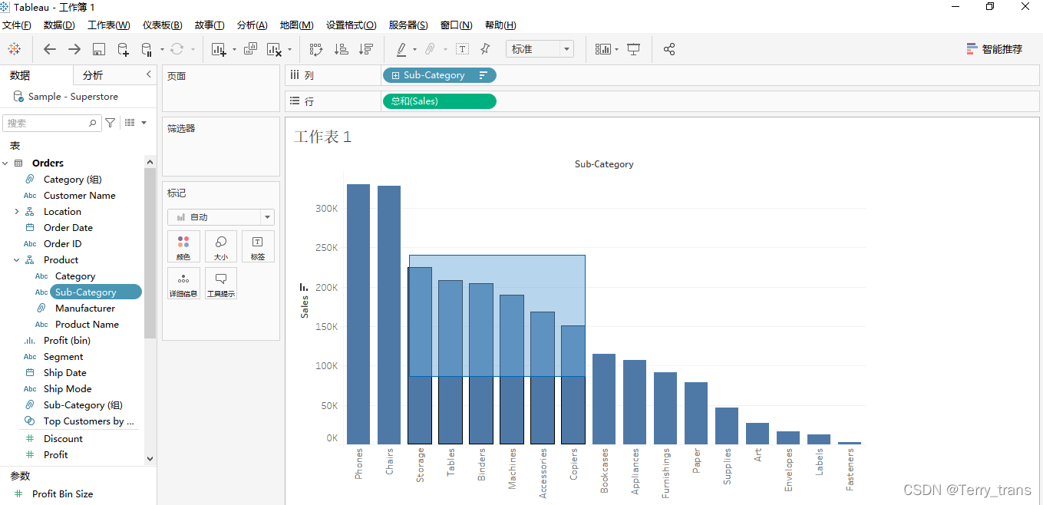
Task: Redo with the forward arrow icon
Action: pyautogui.click(x=74, y=49)
